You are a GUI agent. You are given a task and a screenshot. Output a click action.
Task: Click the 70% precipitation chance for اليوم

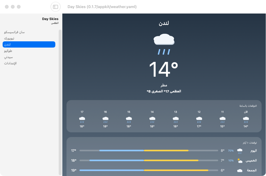click(x=231, y=151)
